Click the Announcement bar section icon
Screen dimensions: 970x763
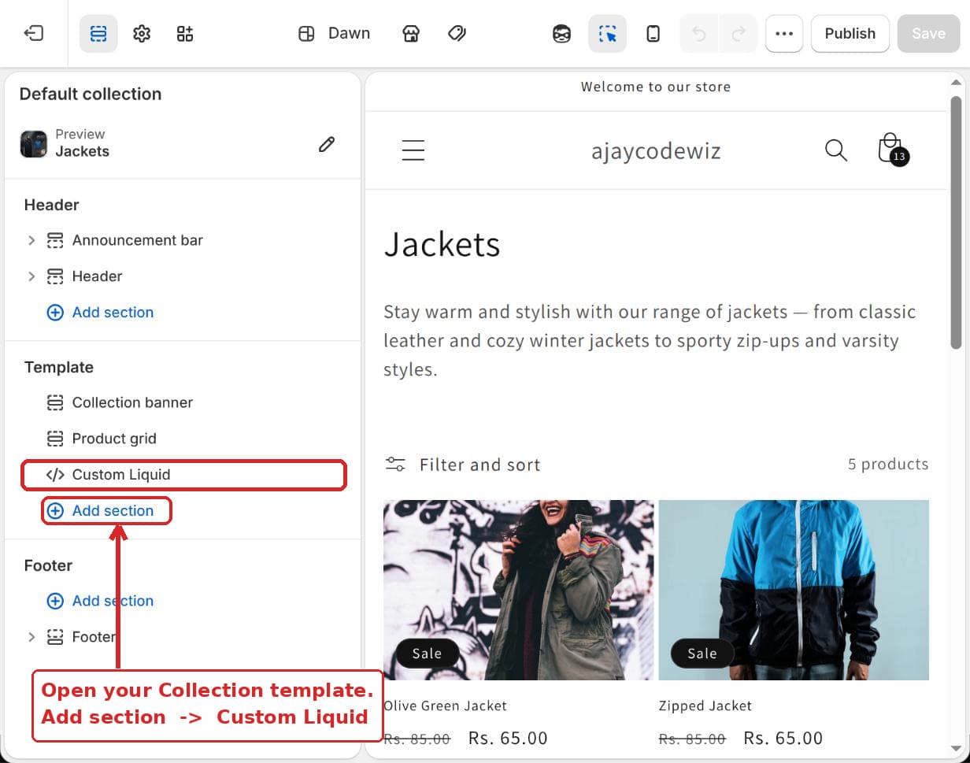tap(55, 240)
